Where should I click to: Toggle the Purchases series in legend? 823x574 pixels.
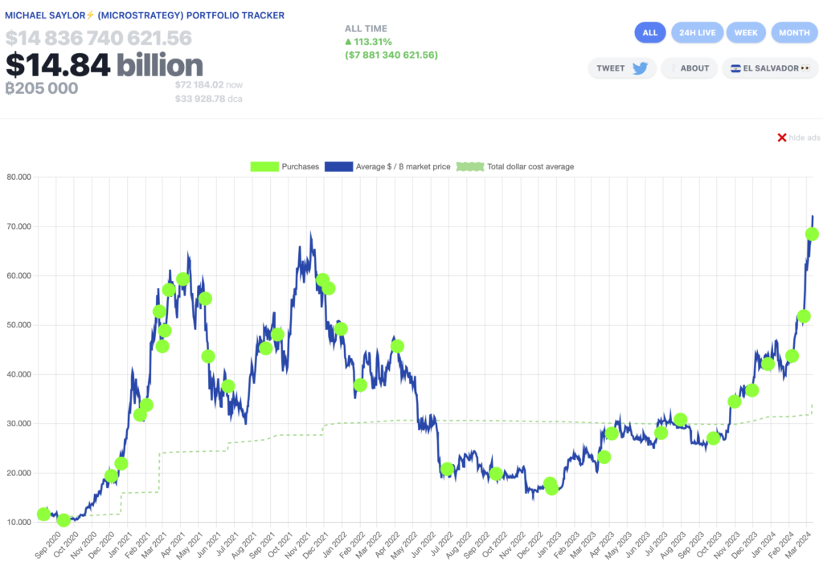(285, 167)
